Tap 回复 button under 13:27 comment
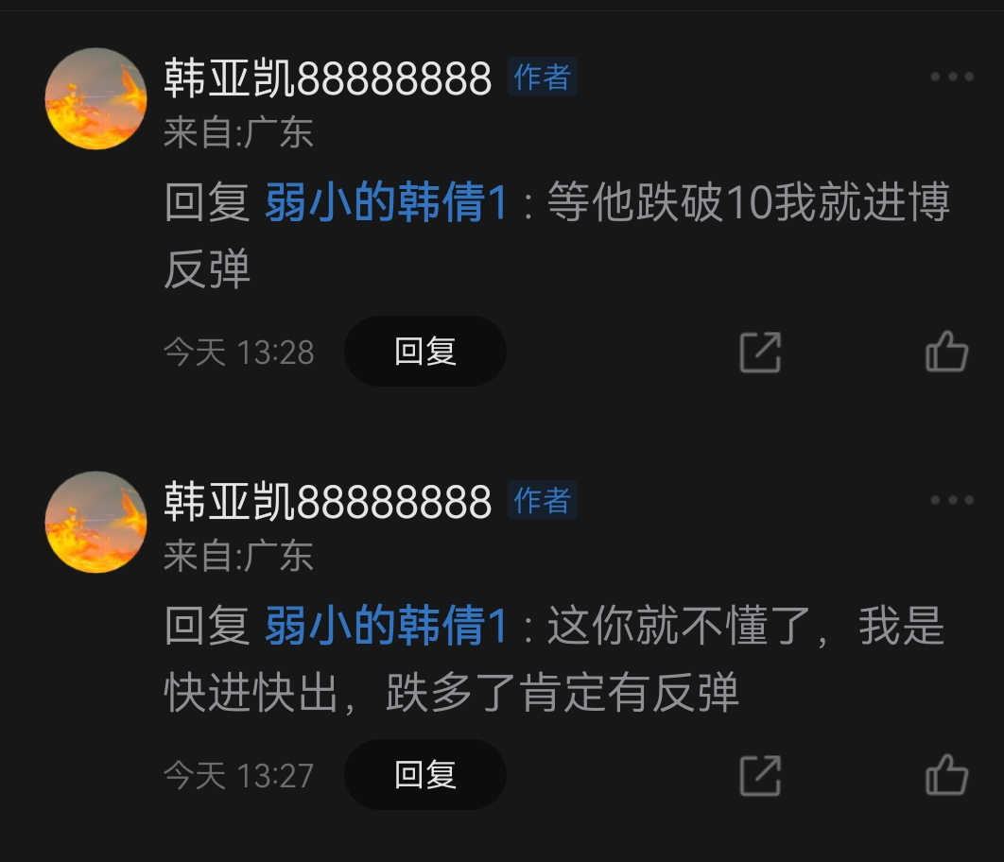 click(x=425, y=775)
